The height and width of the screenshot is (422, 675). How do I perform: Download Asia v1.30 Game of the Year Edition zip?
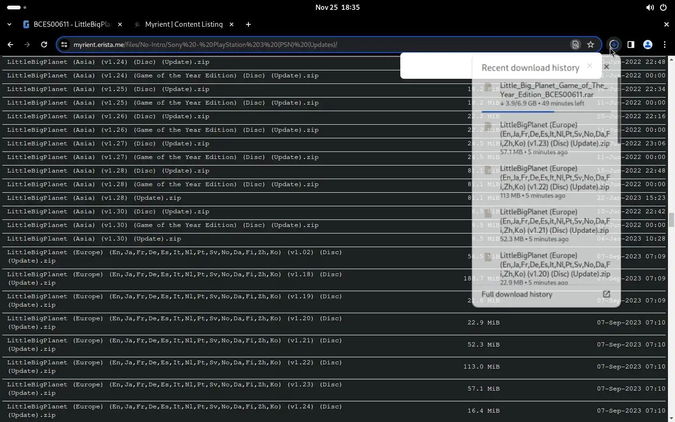tap(163, 225)
